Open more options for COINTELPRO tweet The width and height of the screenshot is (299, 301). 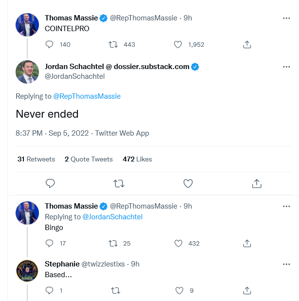click(x=287, y=18)
